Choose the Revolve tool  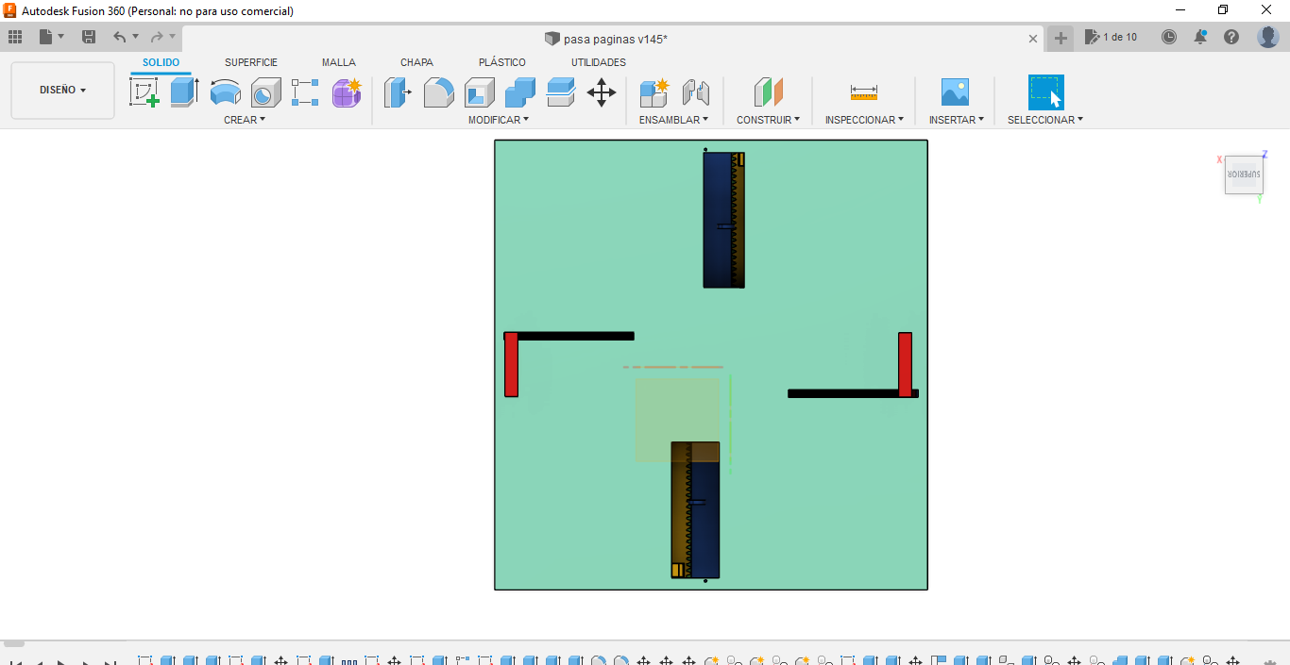click(225, 92)
